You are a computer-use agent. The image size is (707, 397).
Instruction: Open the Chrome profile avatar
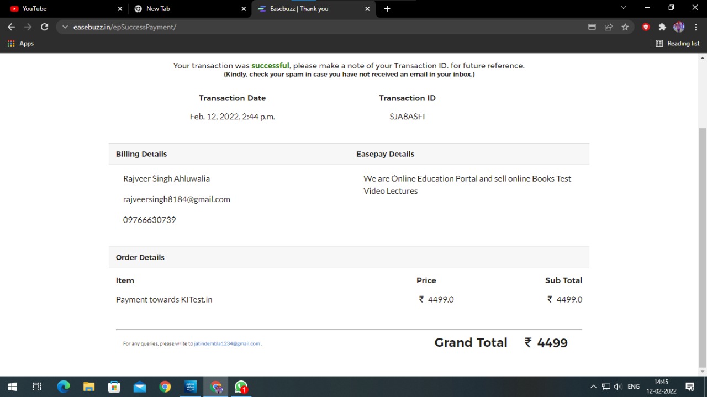click(x=679, y=27)
